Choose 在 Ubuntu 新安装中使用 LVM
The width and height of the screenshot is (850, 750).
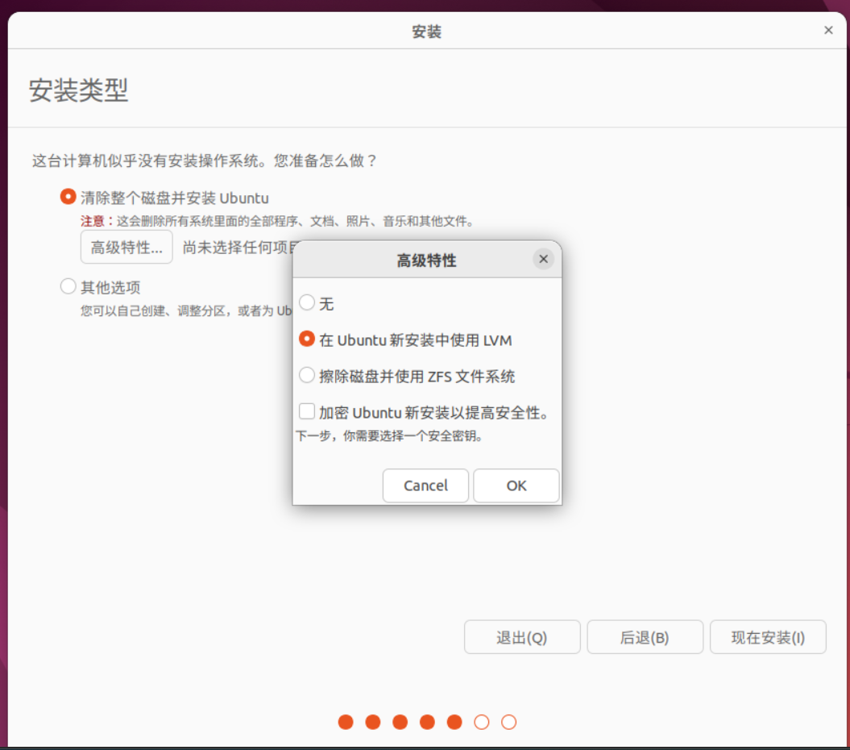tap(307, 340)
